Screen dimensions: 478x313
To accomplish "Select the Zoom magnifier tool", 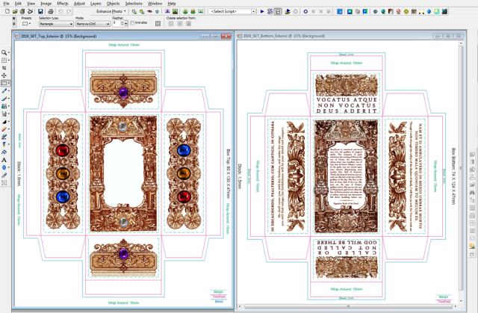I will (4, 53).
